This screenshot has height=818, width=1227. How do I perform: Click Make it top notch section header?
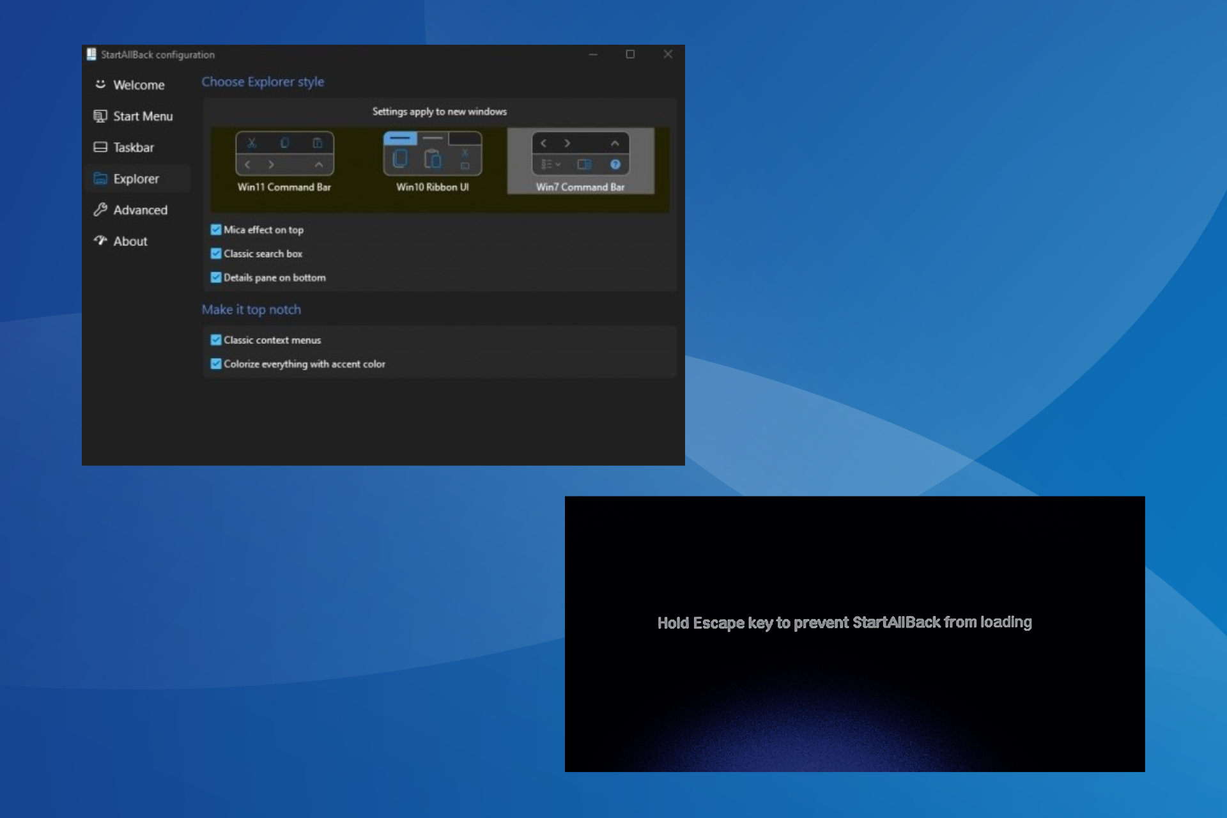point(252,309)
